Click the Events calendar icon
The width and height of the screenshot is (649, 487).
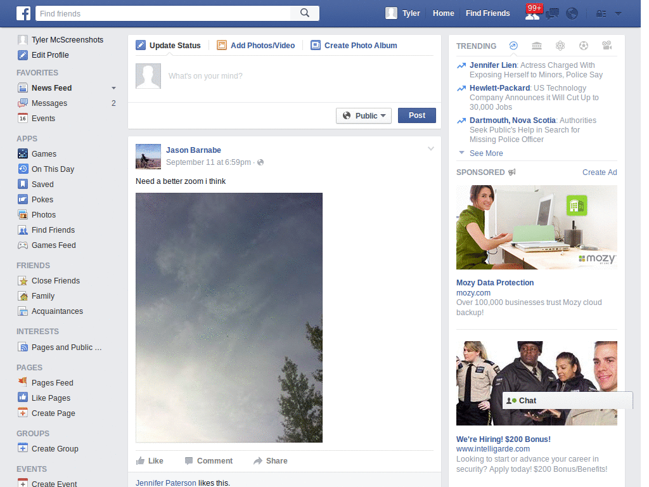tap(23, 119)
